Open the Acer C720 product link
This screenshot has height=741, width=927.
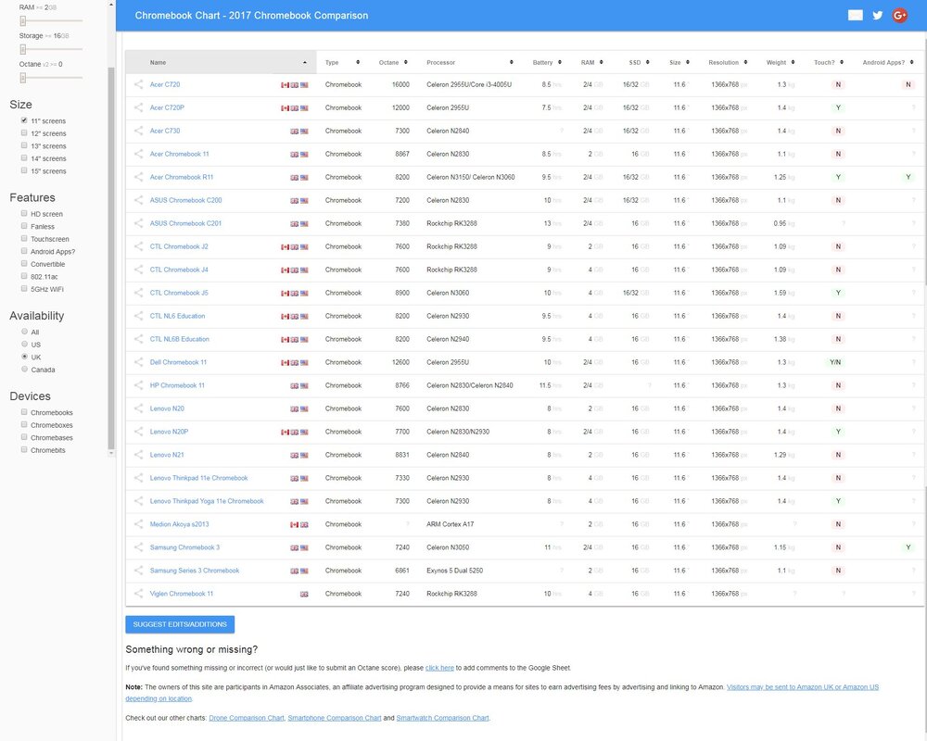tap(165, 84)
